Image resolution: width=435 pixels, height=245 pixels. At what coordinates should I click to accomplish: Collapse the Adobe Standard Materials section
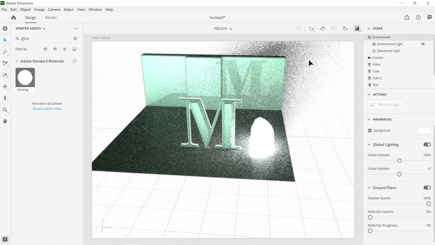click(16, 61)
